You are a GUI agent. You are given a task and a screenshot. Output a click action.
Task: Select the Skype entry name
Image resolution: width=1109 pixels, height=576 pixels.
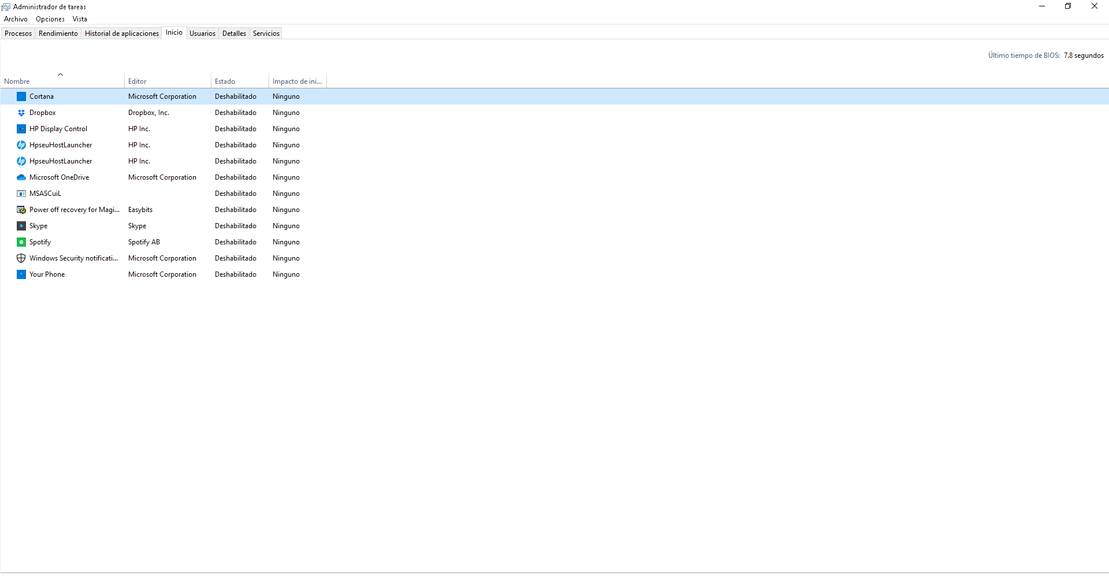[39, 226]
